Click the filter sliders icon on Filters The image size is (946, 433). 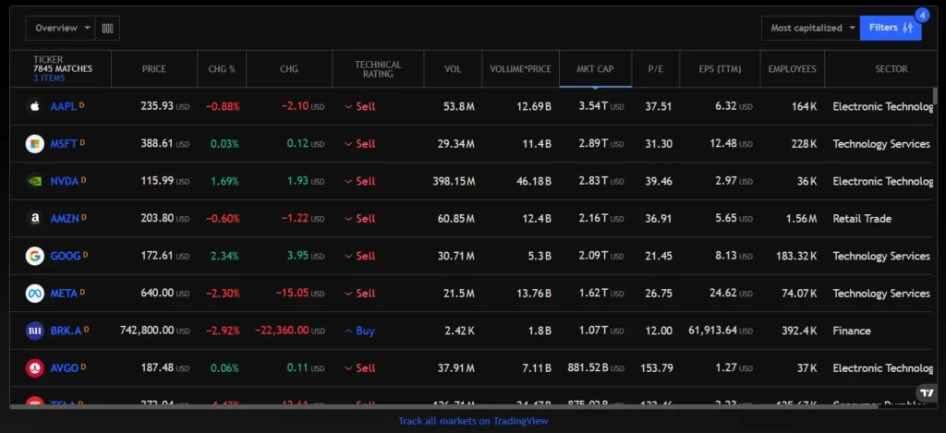pos(907,28)
